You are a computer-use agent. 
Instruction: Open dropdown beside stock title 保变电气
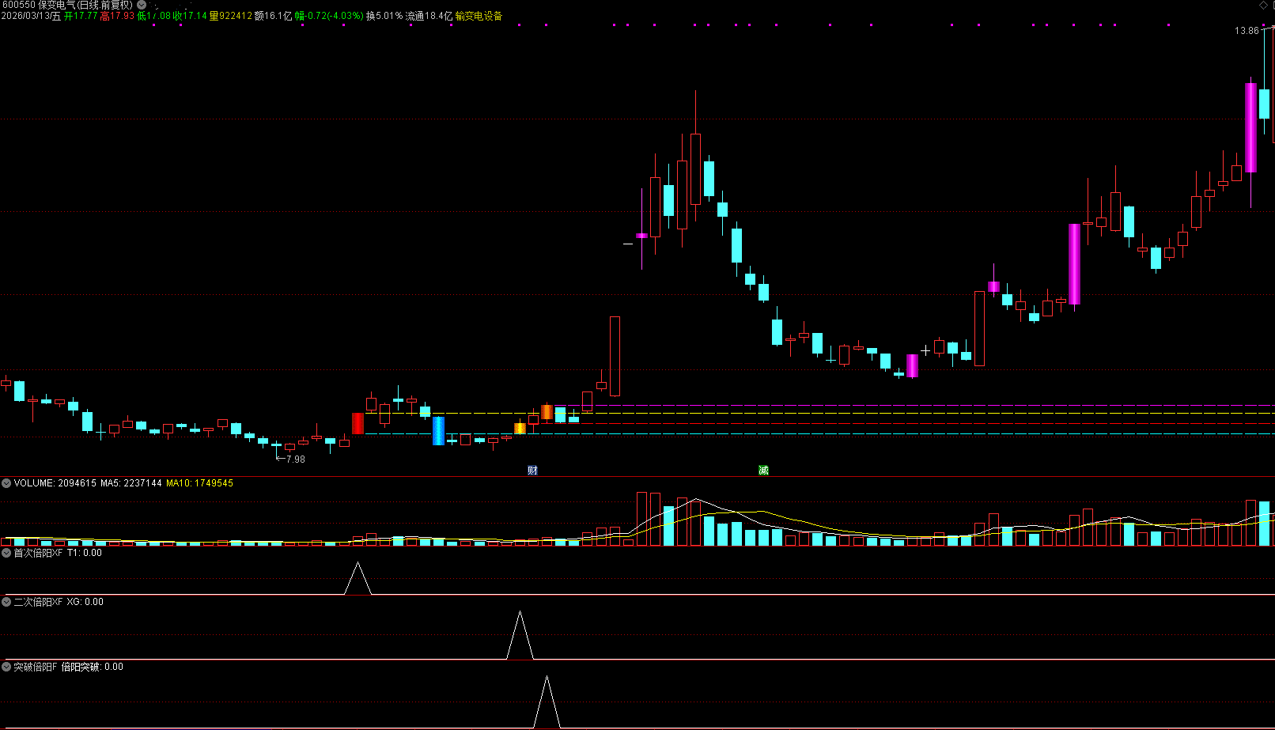(142, 5)
